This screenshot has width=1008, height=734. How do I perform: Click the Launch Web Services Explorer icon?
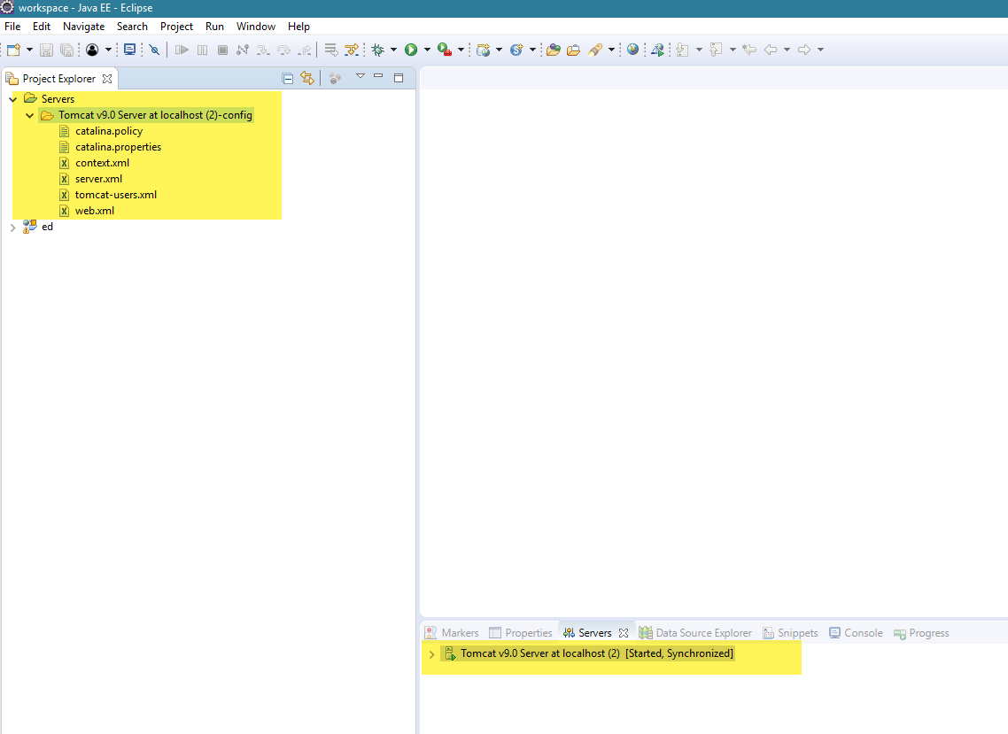(657, 50)
